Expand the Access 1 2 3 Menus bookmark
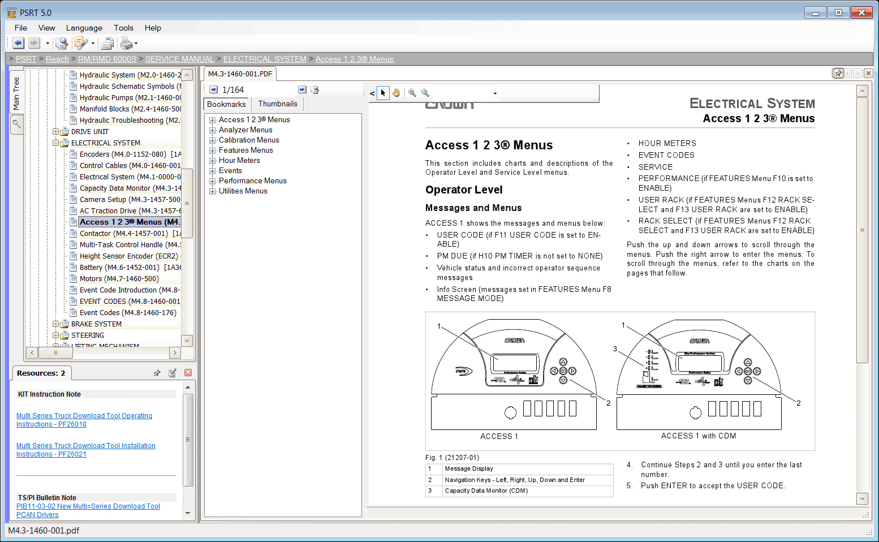This screenshot has height=542, width=879. [213, 120]
